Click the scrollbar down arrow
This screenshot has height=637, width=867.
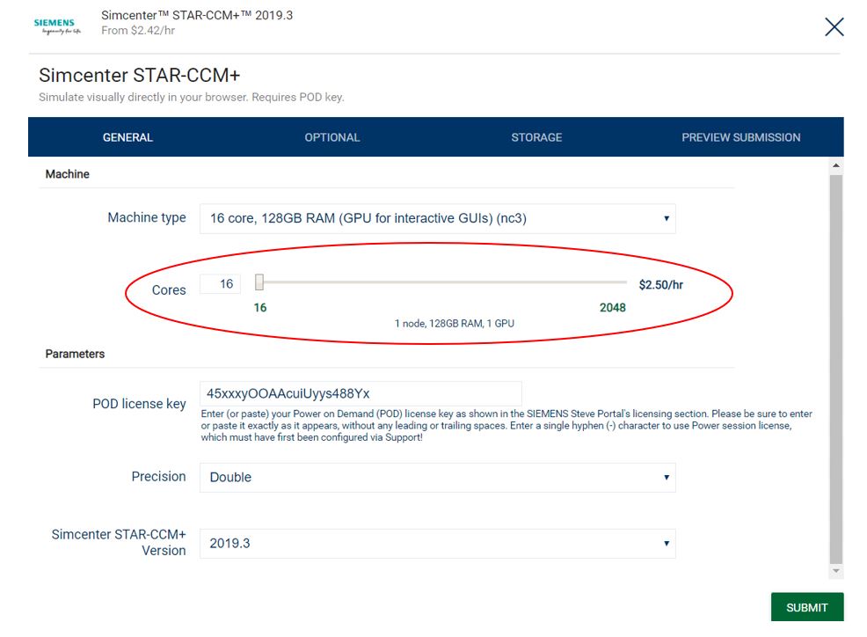point(836,571)
